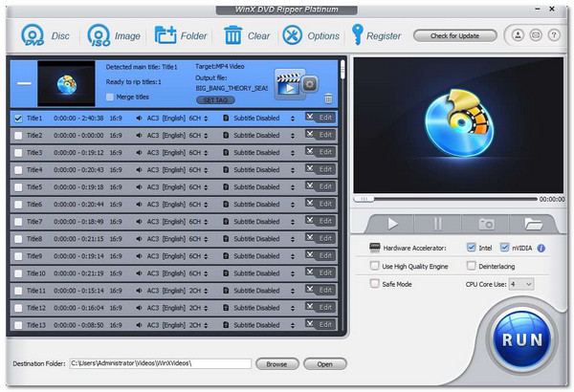Start ripping with the RUN button

pyautogui.click(x=521, y=339)
